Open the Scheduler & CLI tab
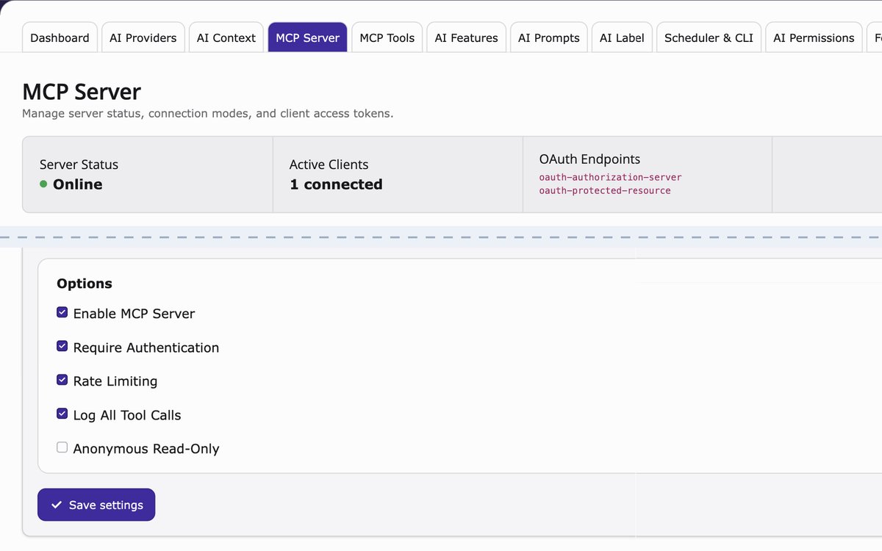The height and width of the screenshot is (551, 882). [709, 37]
